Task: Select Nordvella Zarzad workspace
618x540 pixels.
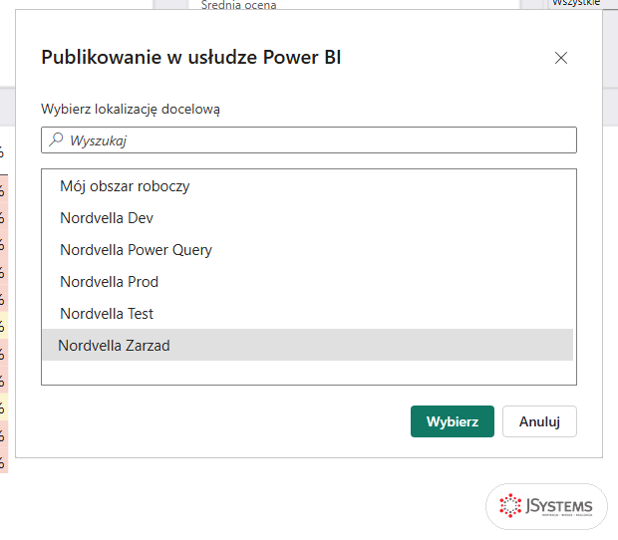Action: (307, 345)
